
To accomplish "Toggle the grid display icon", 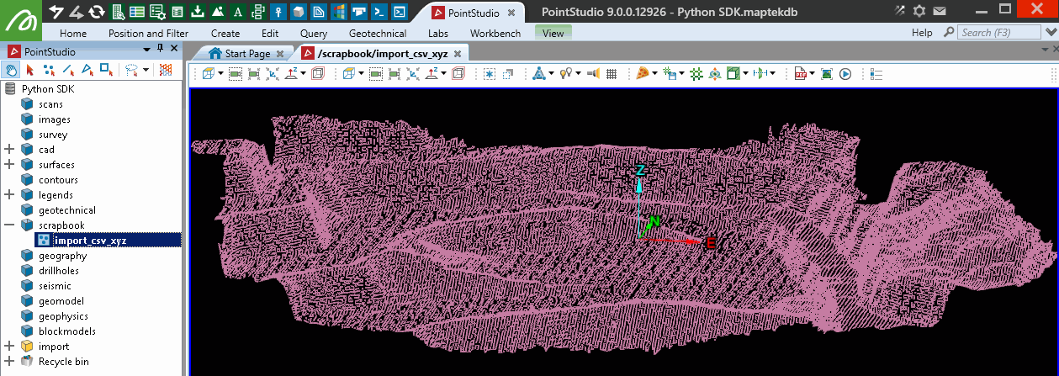I will (612, 74).
